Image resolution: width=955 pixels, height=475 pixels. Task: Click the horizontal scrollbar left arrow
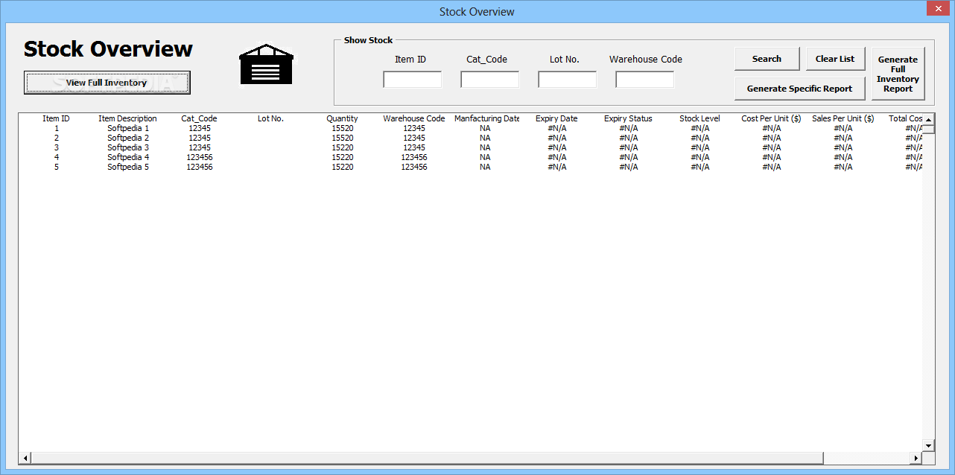click(25, 458)
